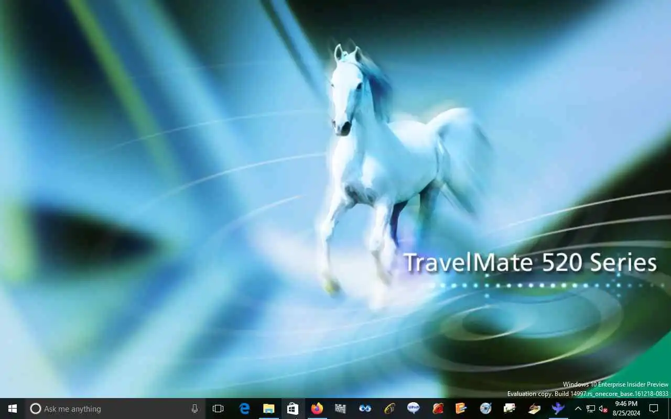The height and width of the screenshot is (419, 671).
Task: Open the blue bird taskbar icon
Action: [x=558, y=409]
